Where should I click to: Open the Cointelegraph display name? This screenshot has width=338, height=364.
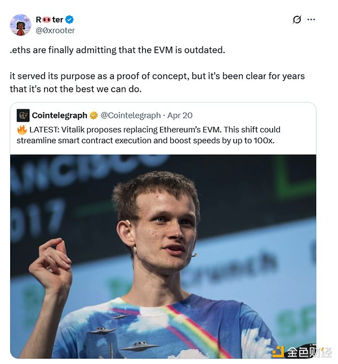59,116
